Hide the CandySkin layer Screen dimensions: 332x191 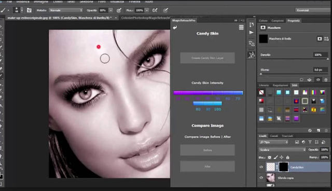click(x=261, y=167)
